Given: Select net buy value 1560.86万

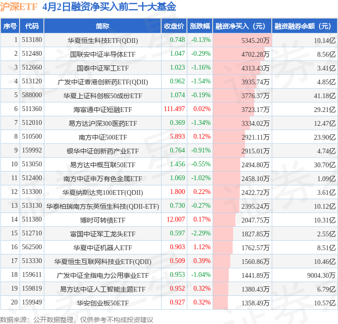Looking at the screenshot, I should 255,261.
